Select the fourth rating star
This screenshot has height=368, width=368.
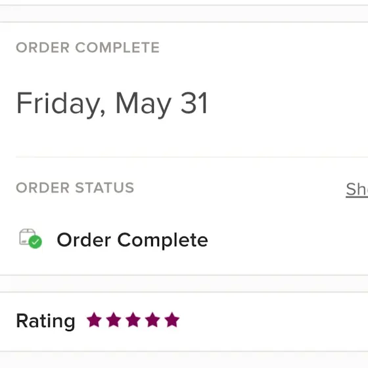coord(152,319)
